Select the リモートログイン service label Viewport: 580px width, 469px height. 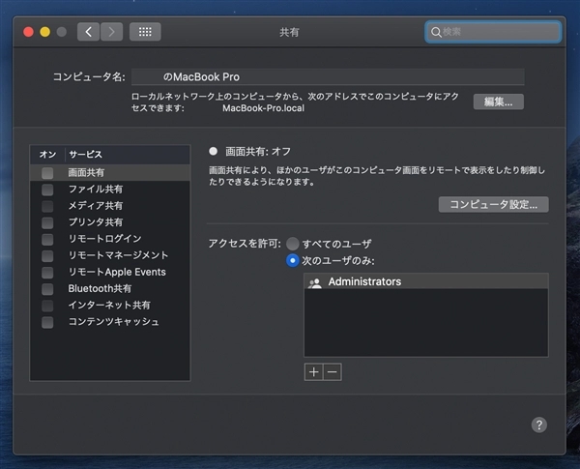(x=105, y=239)
